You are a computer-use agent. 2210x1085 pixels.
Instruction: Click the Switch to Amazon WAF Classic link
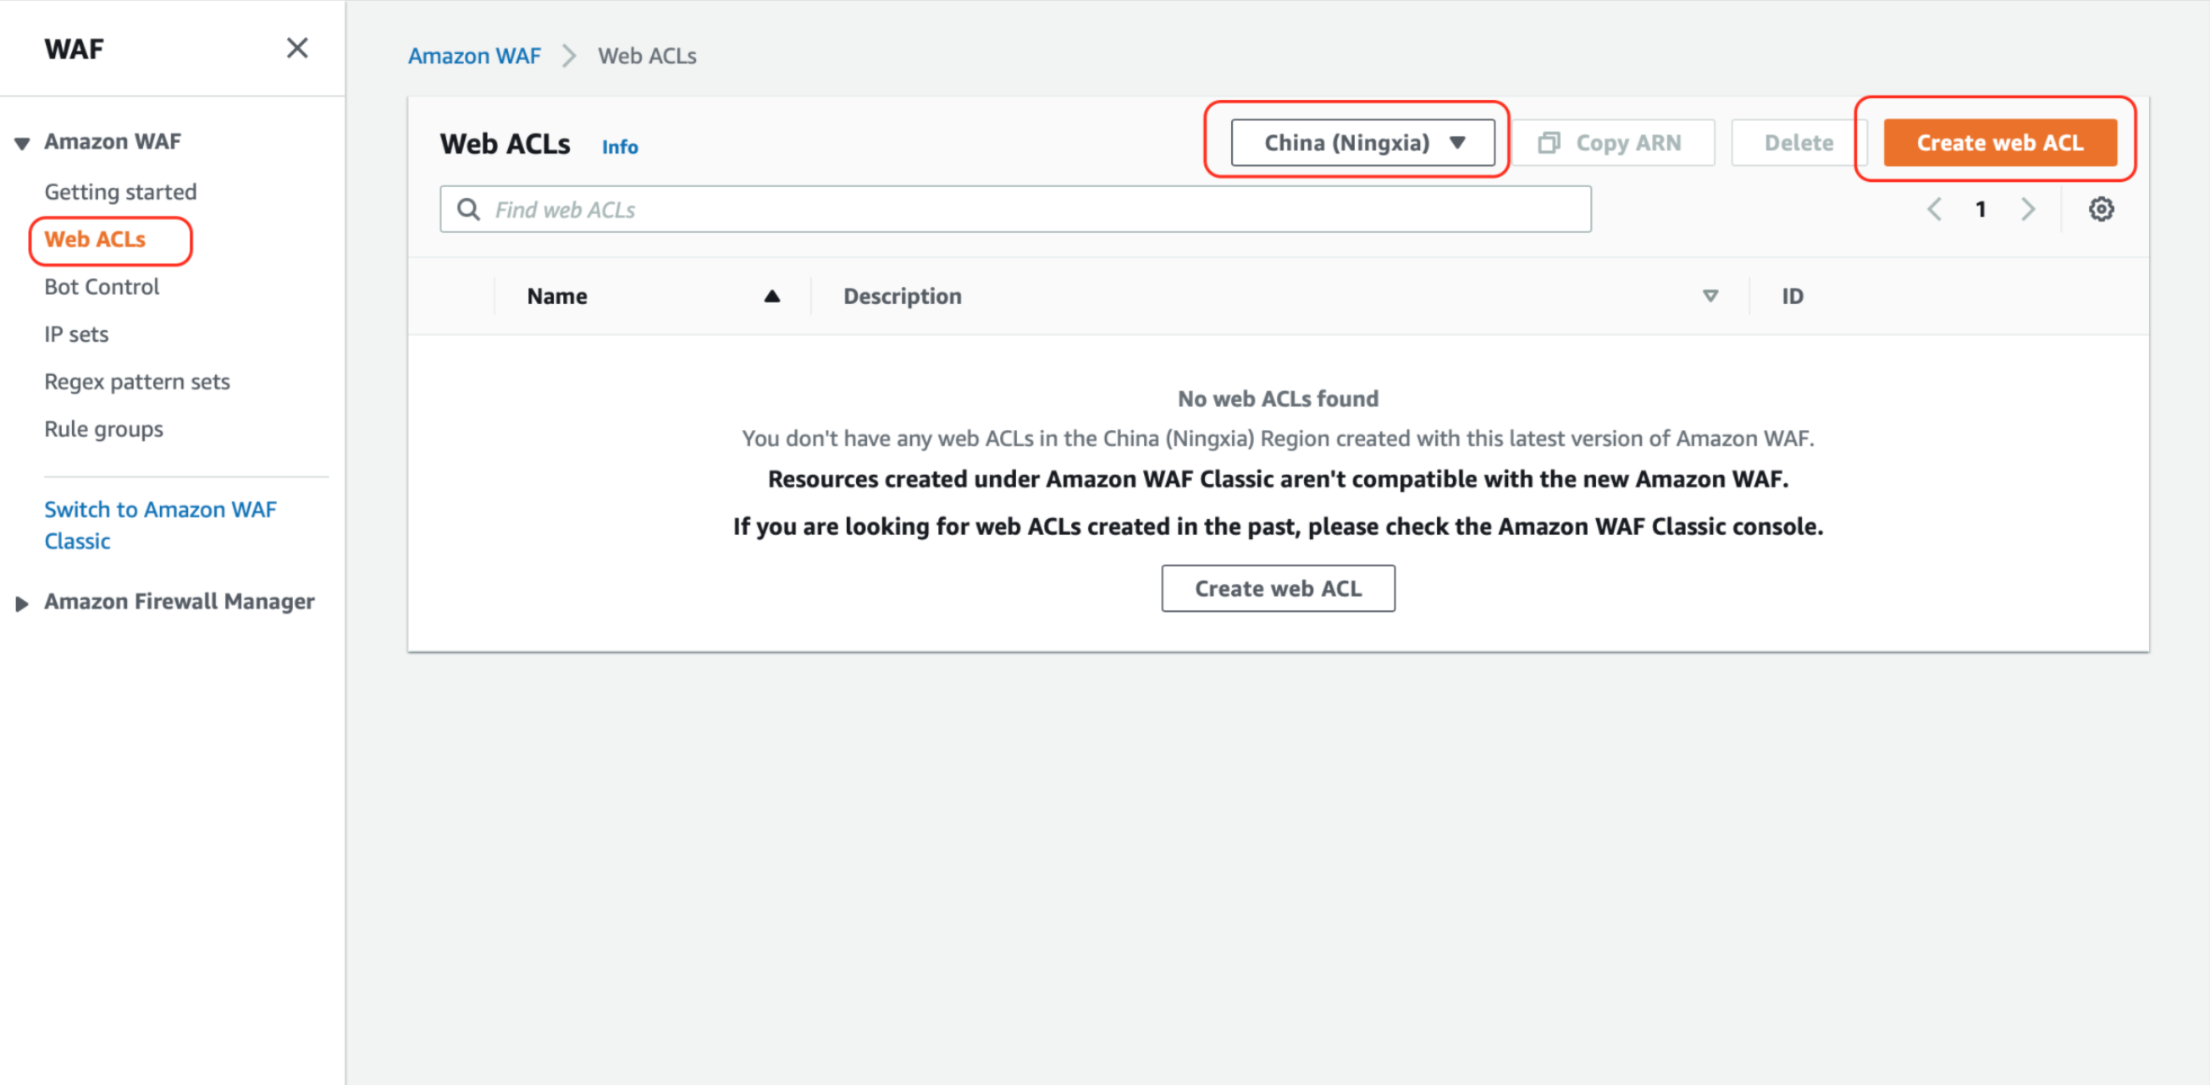click(161, 523)
